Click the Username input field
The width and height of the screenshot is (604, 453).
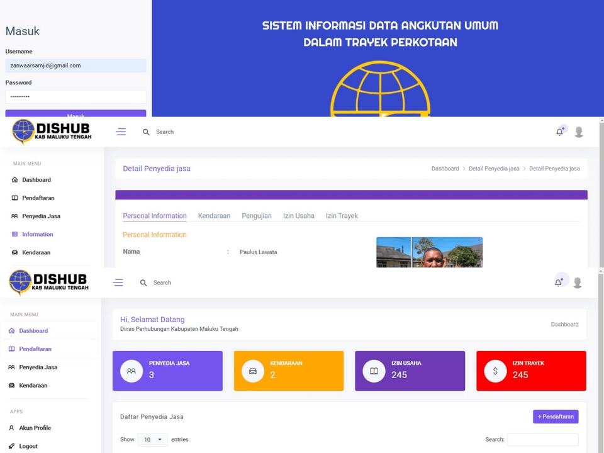(x=75, y=65)
